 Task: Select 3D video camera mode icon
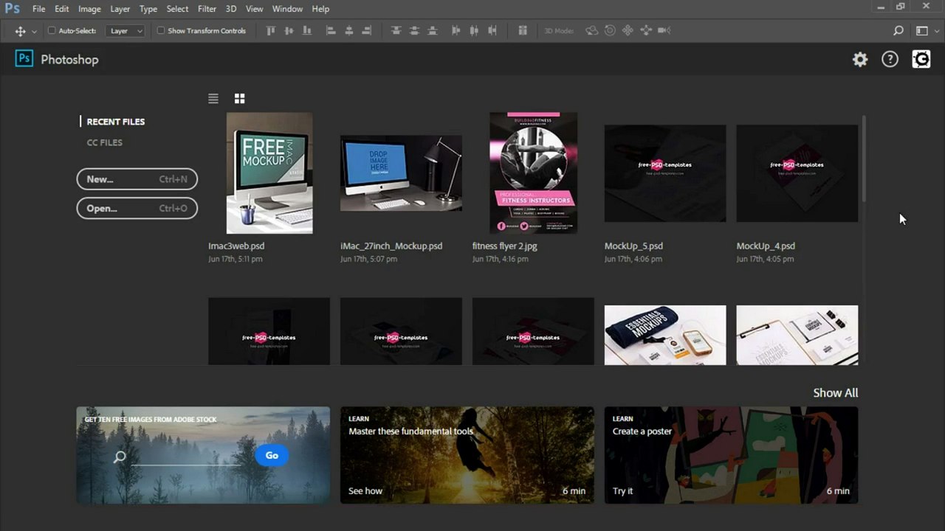664,31
